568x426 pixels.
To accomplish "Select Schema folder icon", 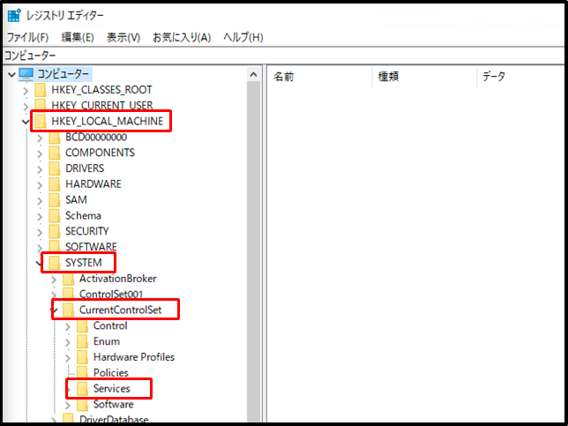I will [x=55, y=215].
